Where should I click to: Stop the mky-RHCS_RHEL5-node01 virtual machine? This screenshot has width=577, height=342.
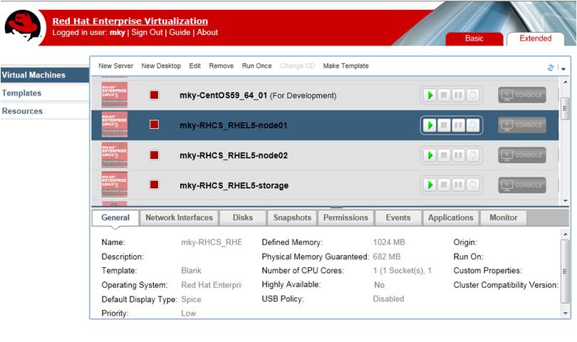point(444,125)
